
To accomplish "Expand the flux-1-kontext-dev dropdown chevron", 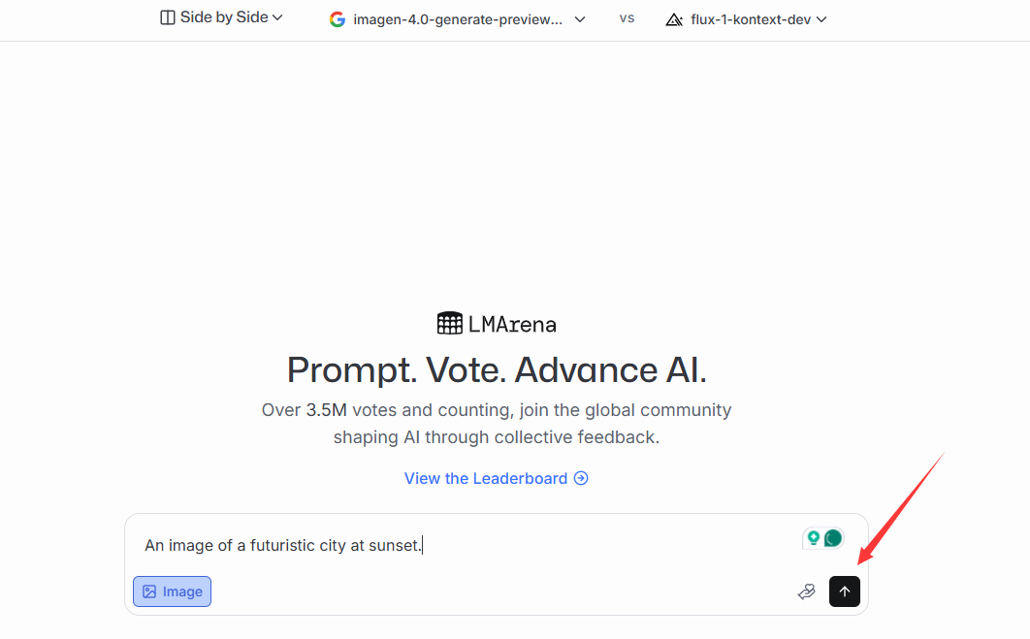I will tap(821, 19).
